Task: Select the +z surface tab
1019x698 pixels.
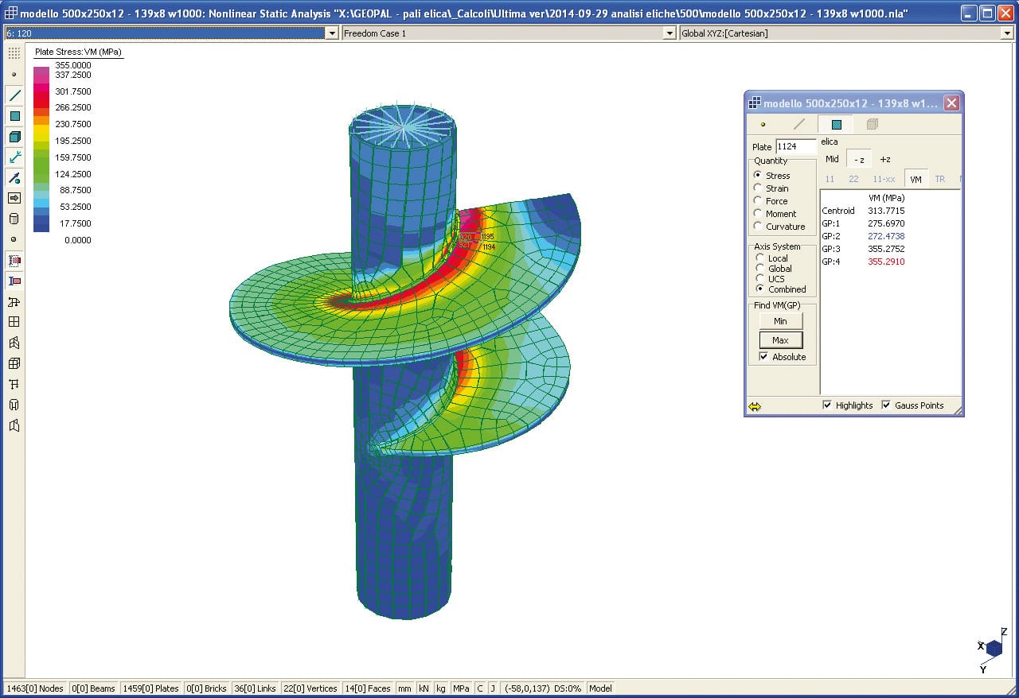Action: [x=885, y=159]
